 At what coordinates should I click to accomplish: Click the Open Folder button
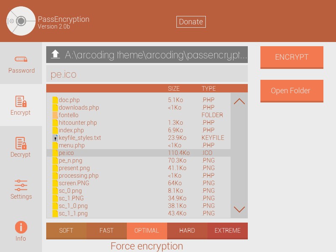pos(291,91)
